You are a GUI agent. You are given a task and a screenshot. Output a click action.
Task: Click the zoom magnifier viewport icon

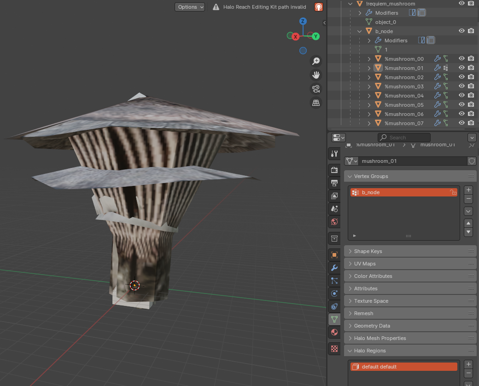coord(316,61)
